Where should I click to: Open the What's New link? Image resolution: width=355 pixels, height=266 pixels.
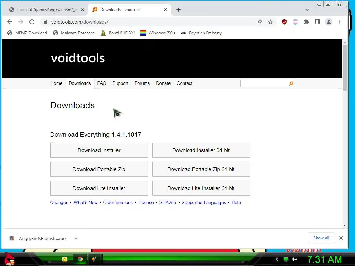pyautogui.click(x=86, y=202)
